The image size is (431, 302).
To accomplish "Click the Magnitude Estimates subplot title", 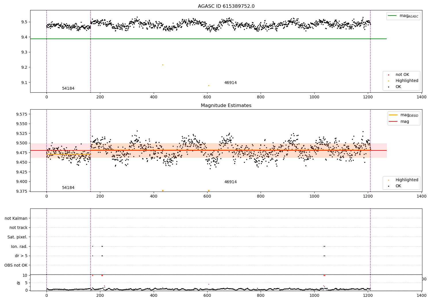I will point(226,106).
